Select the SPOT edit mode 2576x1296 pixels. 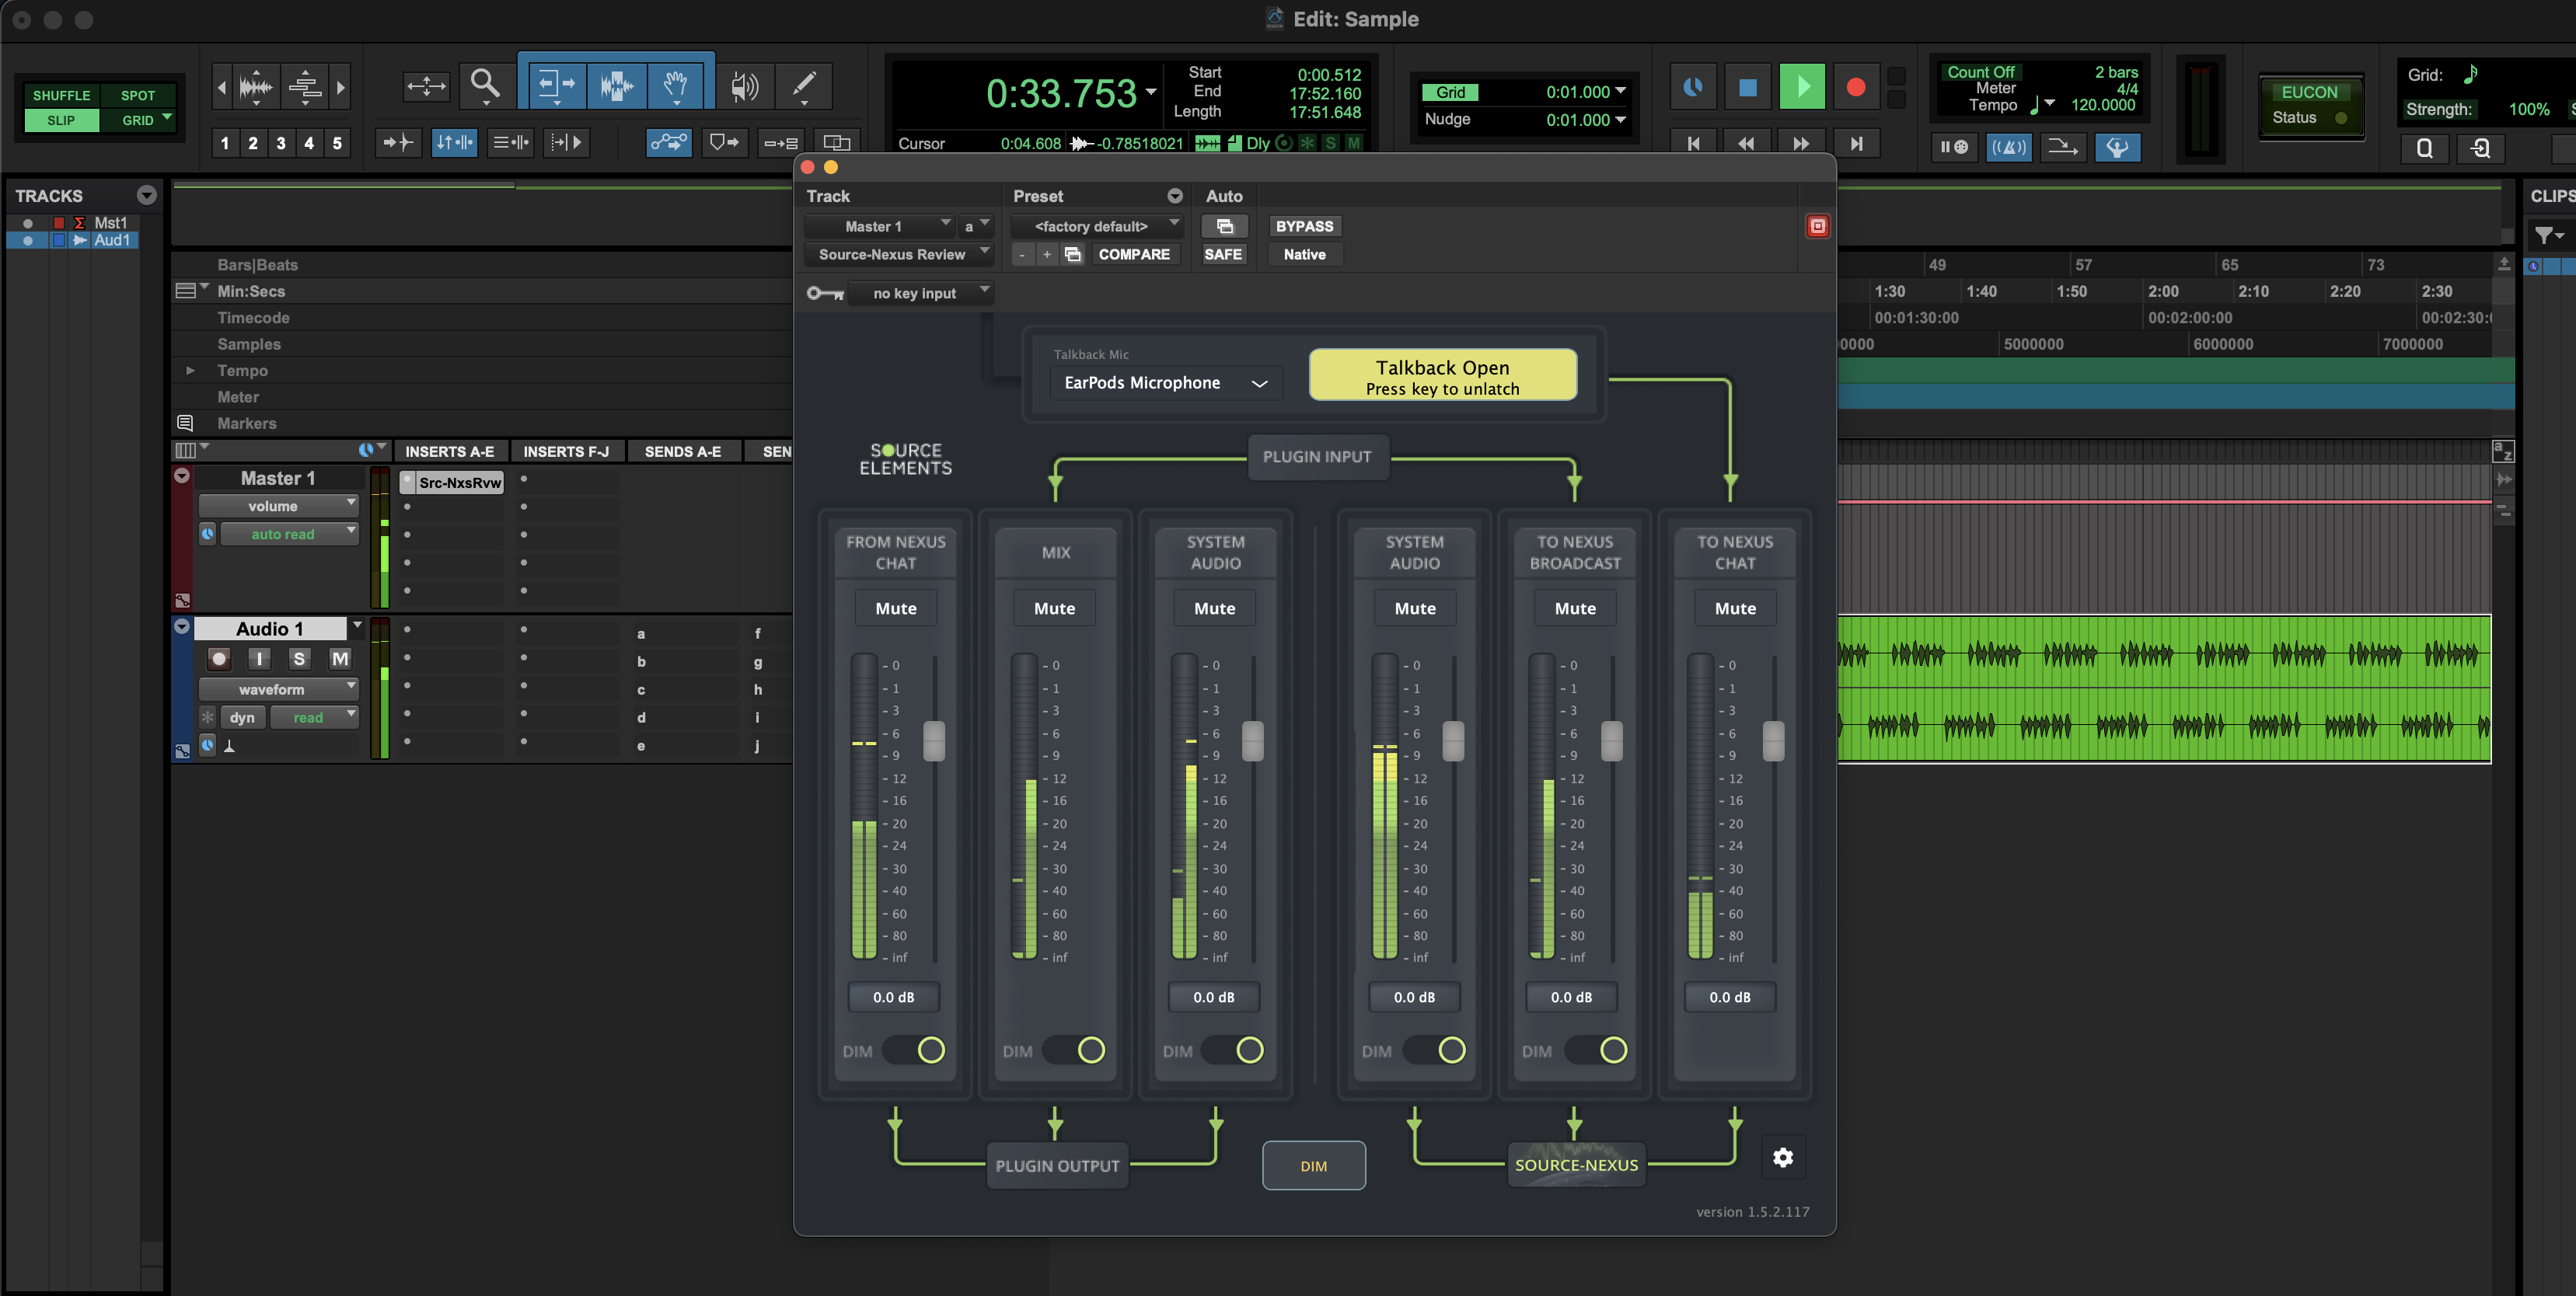(138, 95)
